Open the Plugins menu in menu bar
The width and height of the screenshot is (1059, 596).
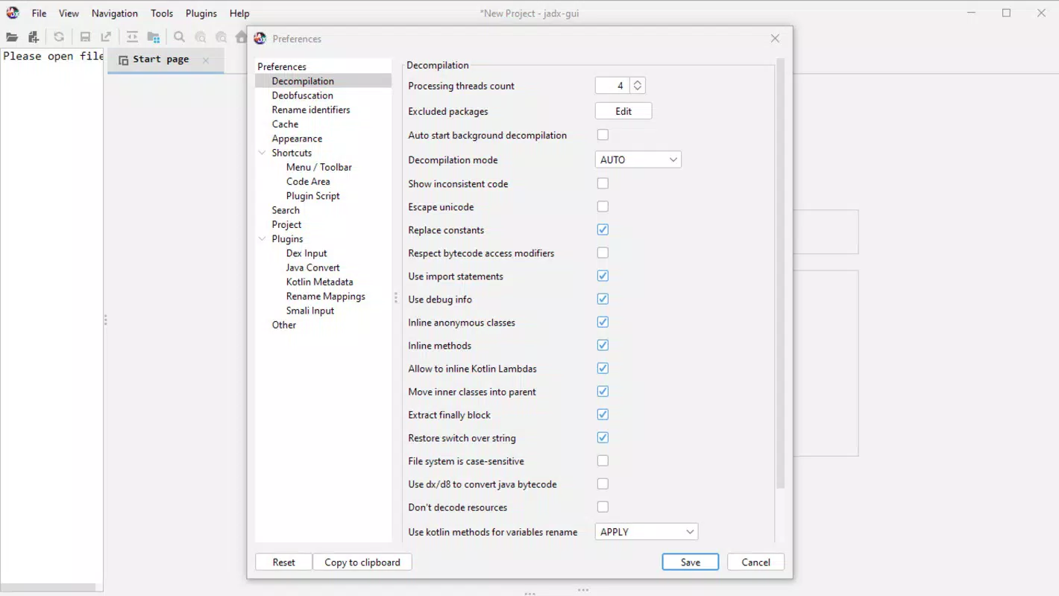pos(201,13)
